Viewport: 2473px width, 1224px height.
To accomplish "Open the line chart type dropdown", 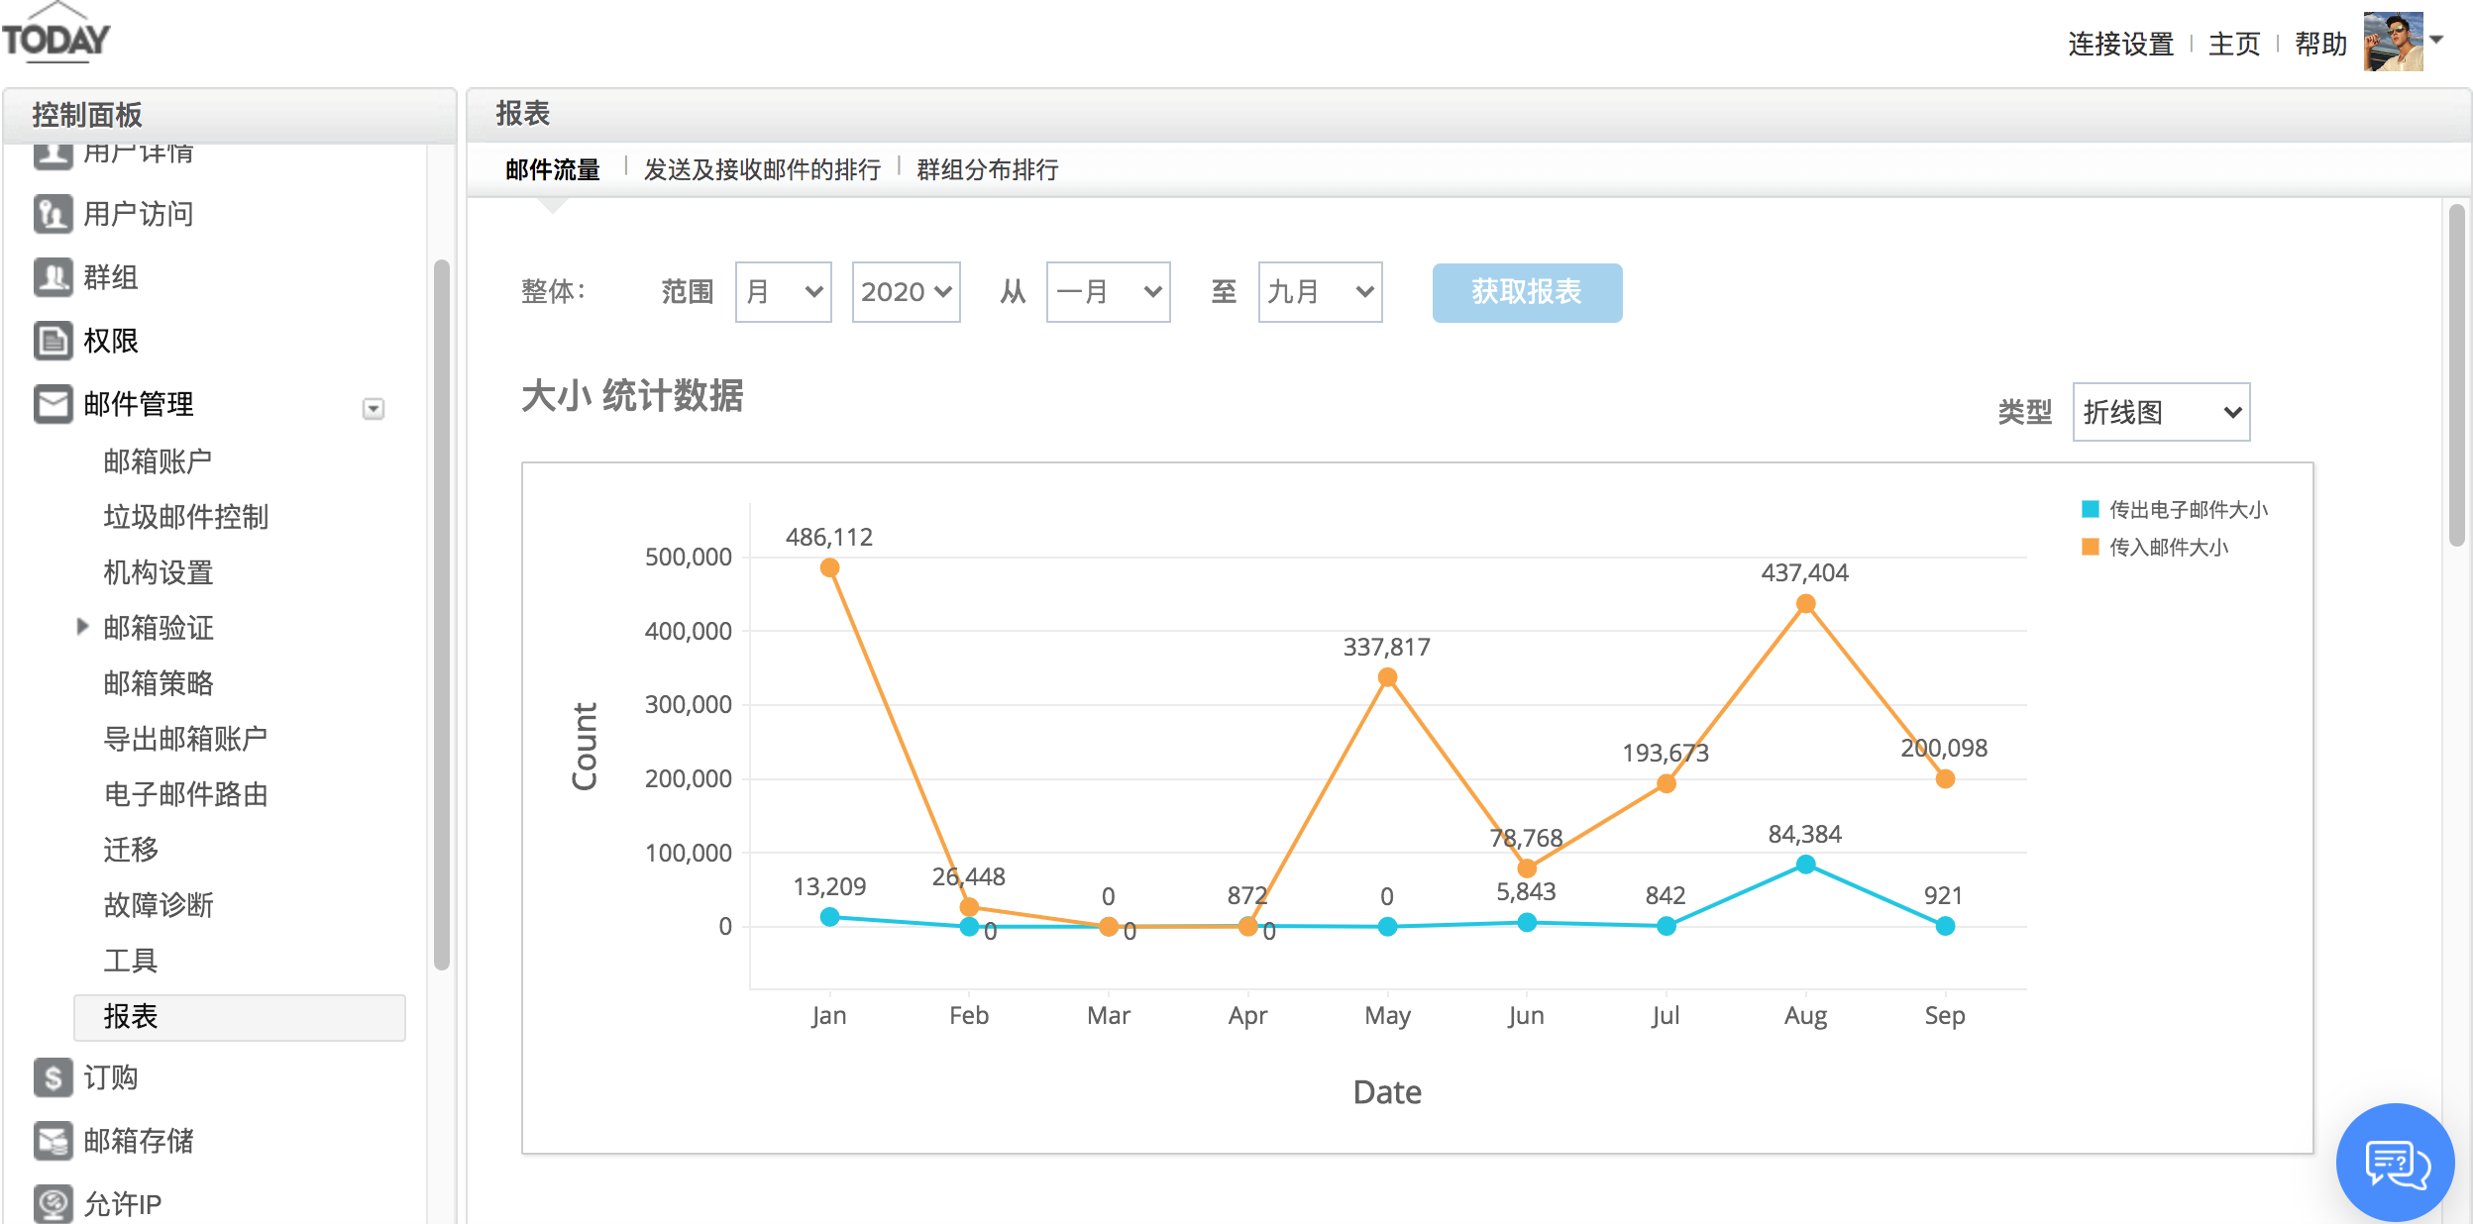I will coord(2160,412).
